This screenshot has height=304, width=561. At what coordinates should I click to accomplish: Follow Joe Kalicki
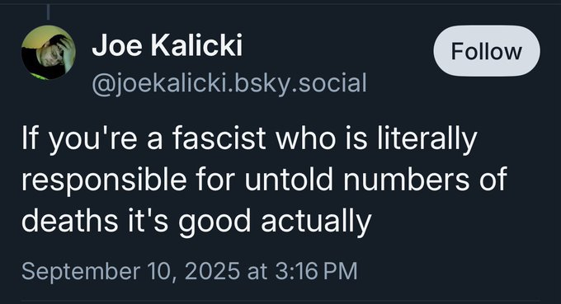tap(487, 51)
